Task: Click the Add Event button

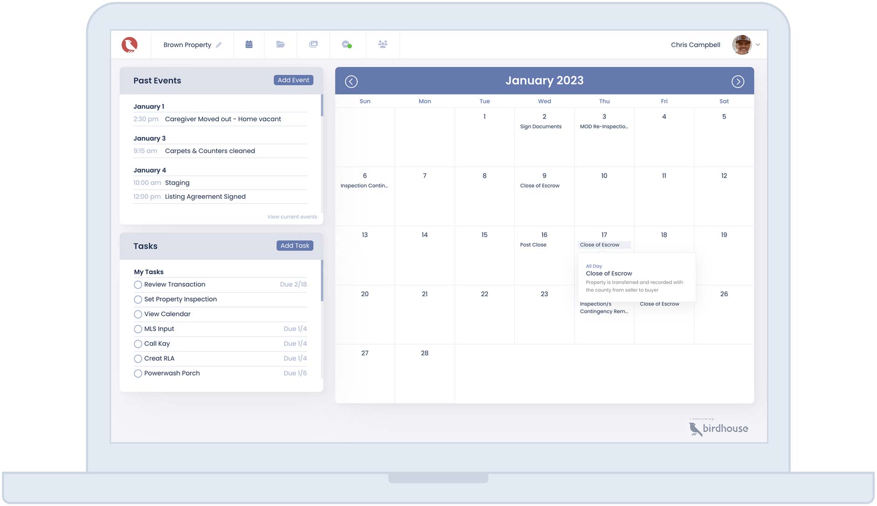Action: pyautogui.click(x=293, y=80)
